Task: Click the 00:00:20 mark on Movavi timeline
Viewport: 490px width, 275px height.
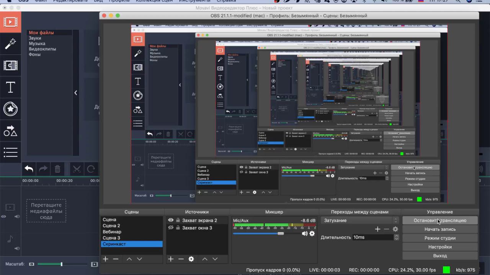Action: pos(64,181)
